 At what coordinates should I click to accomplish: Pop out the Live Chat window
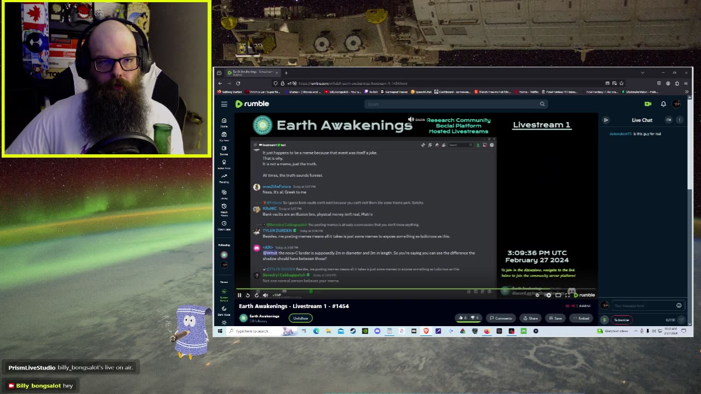(669, 120)
